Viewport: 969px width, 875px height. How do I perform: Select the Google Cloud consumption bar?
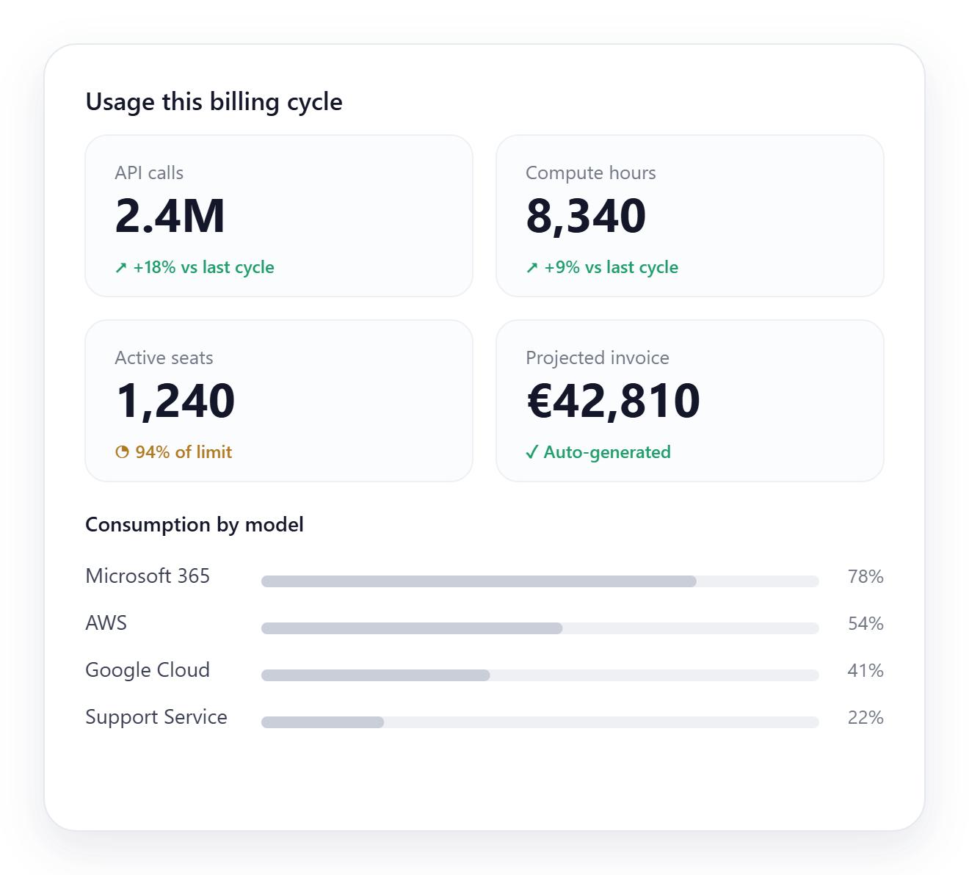[x=540, y=675]
